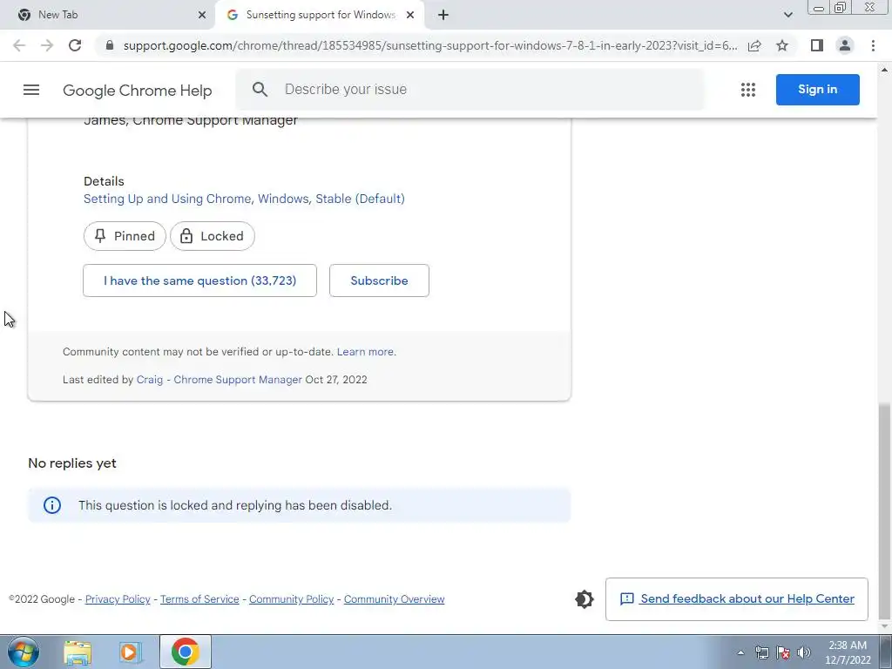Open the Chrome side panel
Image resolution: width=892 pixels, height=669 pixels.
pyautogui.click(x=817, y=45)
